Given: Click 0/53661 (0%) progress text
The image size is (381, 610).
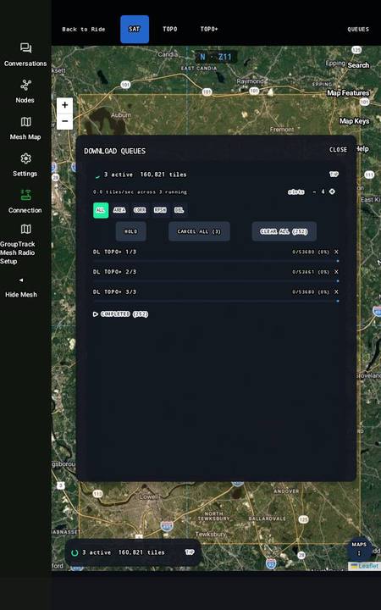Looking at the screenshot, I should 311,272.
